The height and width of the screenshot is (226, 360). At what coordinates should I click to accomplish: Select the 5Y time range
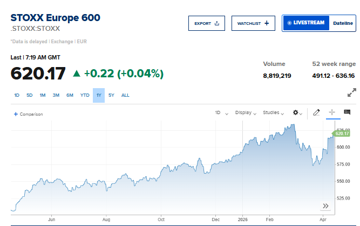coord(111,95)
